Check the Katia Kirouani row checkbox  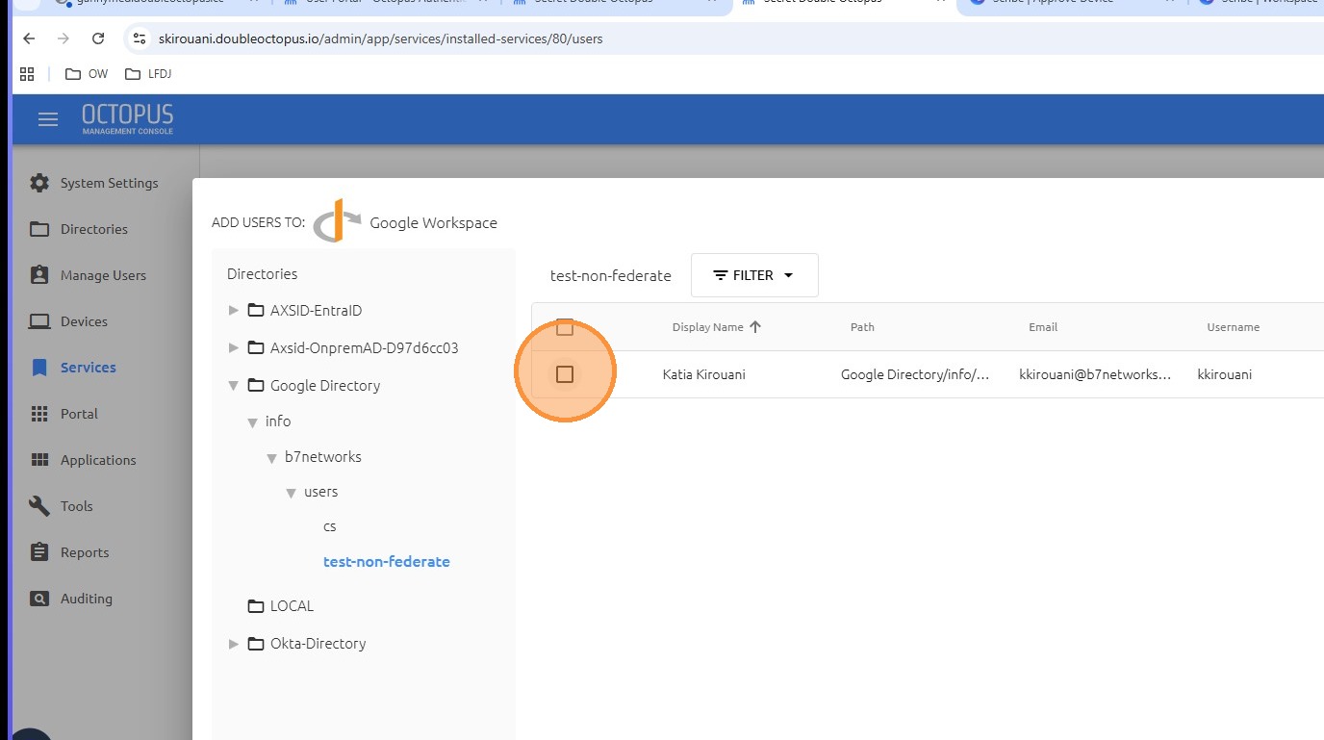pyautogui.click(x=565, y=374)
